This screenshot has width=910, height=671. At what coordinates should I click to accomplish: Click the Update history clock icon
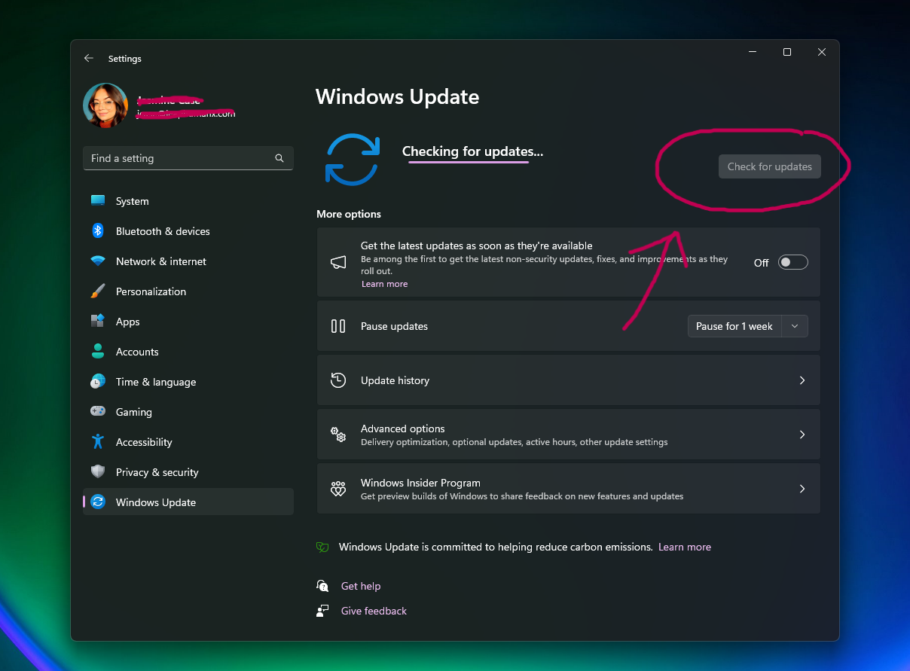point(338,380)
